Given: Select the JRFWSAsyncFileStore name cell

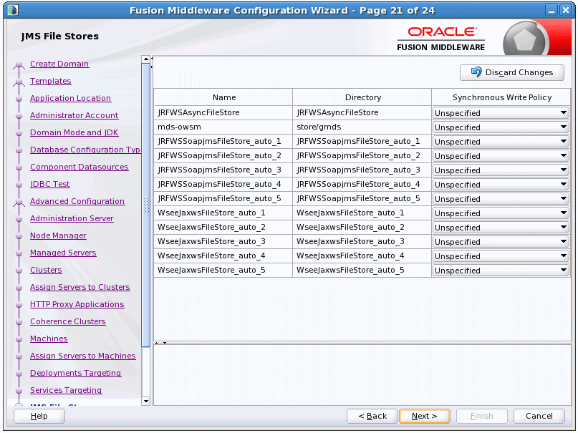Looking at the screenshot, I should (223, 112).
